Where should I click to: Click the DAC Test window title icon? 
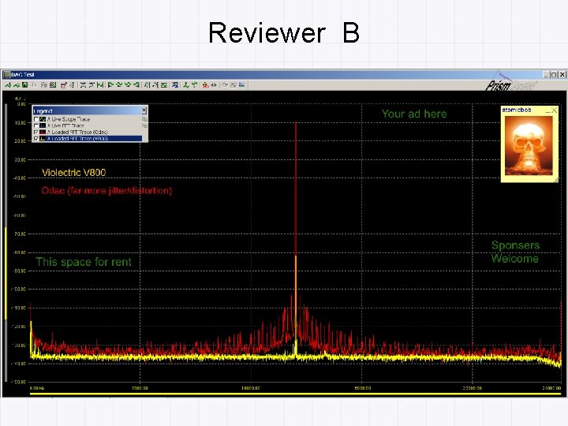click(6, 75)
